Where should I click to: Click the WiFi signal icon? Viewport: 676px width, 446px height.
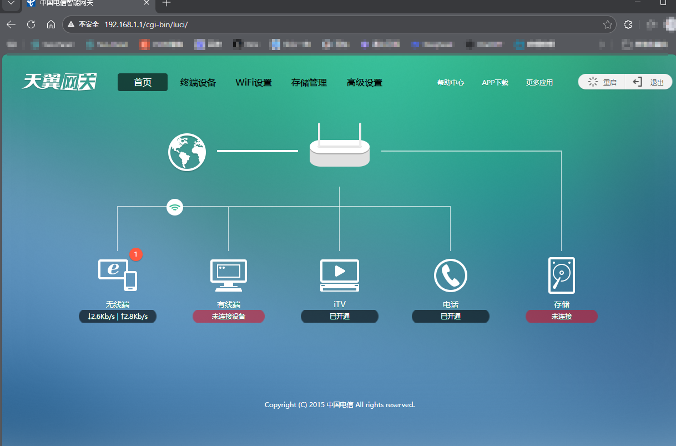point(175,208)
